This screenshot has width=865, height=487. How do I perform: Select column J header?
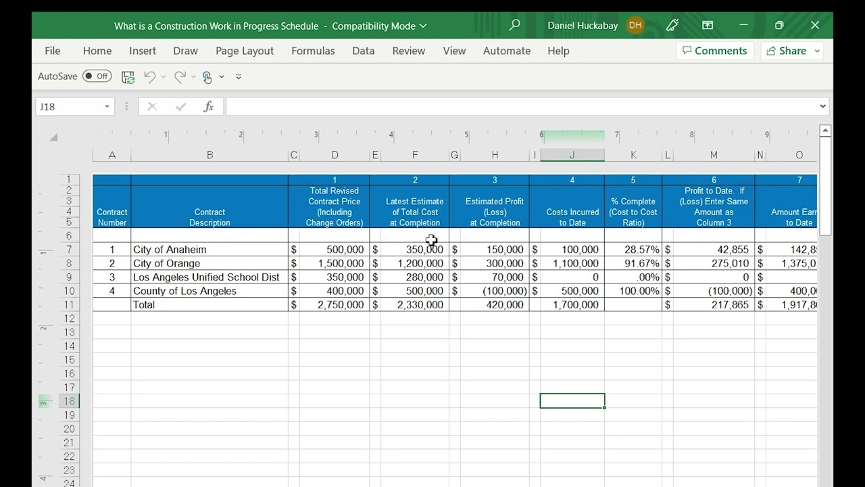click(x=572, y=155)
